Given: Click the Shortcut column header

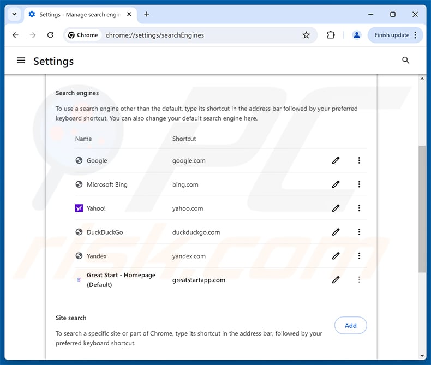Looking at the screenshot, I should [x=184, y=139].
